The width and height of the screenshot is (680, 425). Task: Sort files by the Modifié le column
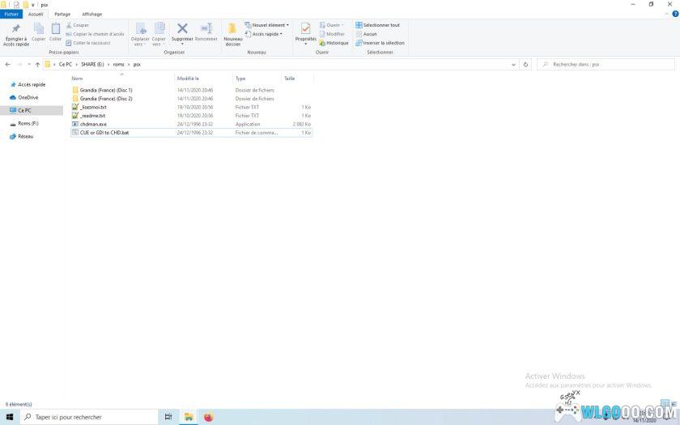[188, 79]
